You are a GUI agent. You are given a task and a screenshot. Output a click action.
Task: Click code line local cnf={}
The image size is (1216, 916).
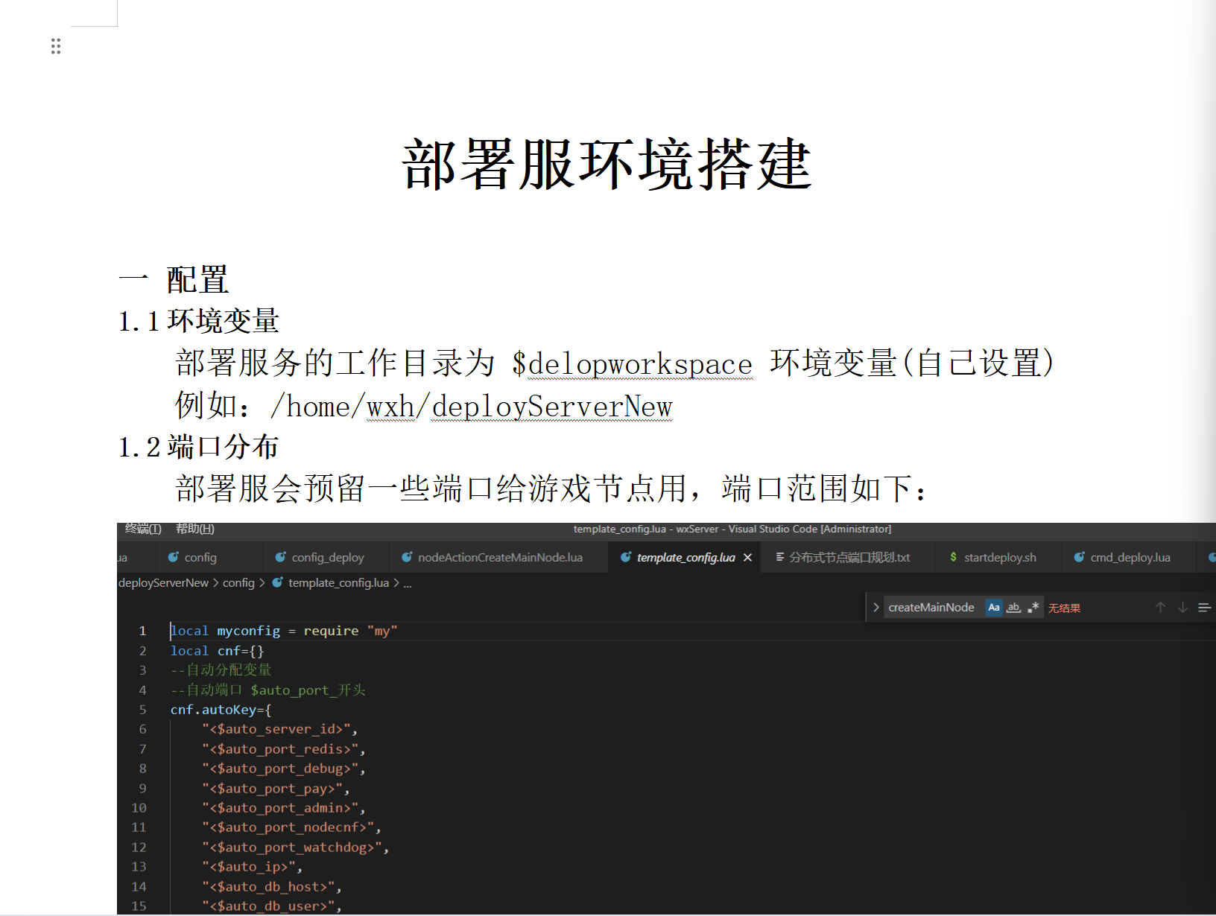pos(217,651)
